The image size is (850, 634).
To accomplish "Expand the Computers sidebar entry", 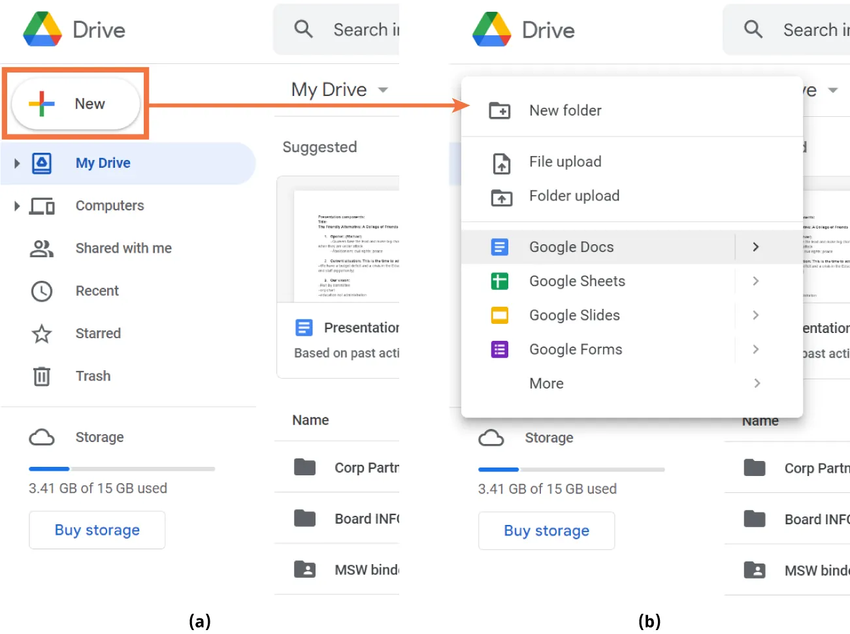I will tap(16, 206).
